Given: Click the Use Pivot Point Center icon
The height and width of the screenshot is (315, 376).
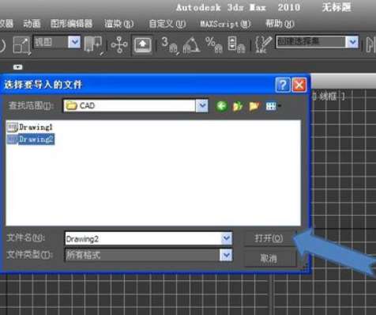Looking at the screenshot, I should 92,45.
